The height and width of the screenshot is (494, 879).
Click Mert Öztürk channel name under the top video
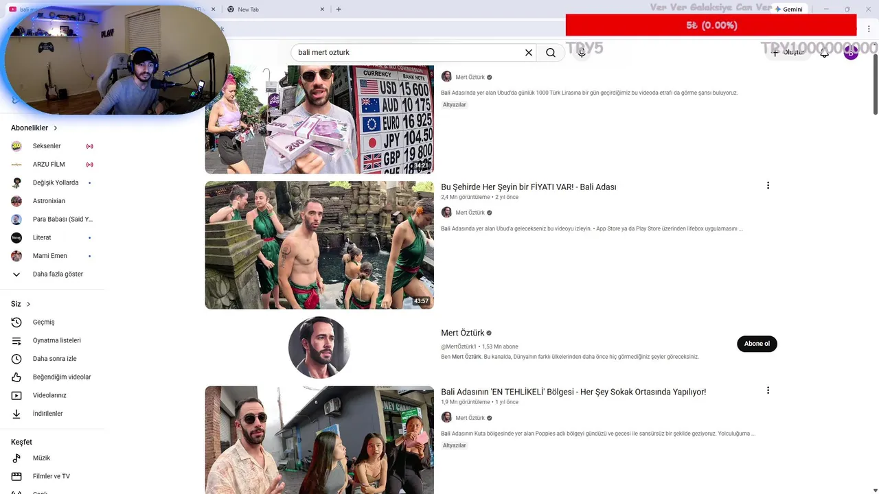coord(470,78)
